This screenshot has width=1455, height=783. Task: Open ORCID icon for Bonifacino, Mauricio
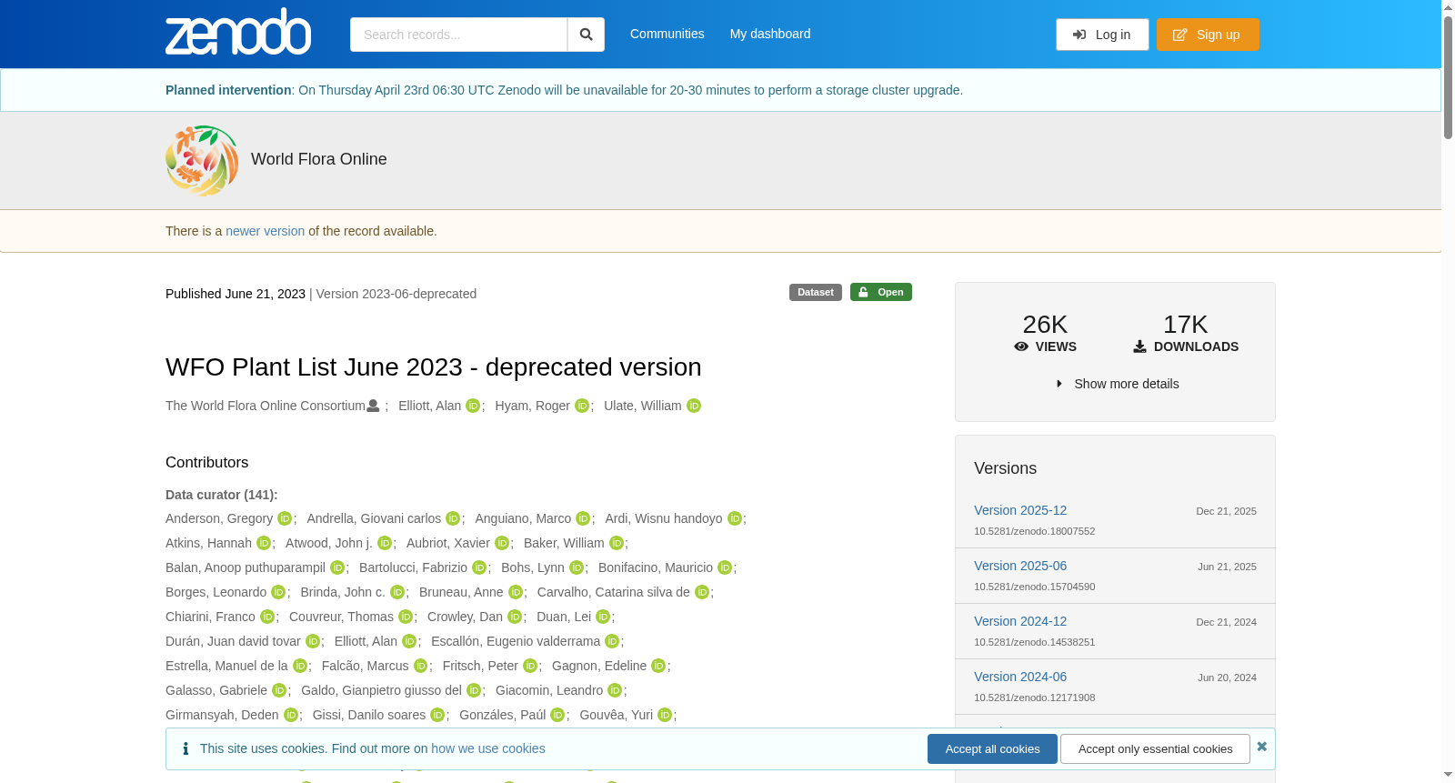(725, 567)
